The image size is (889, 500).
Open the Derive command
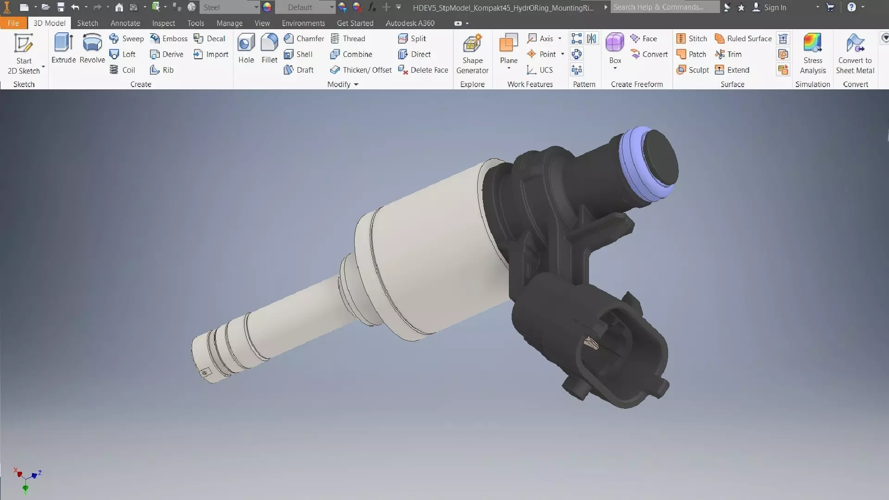(x=167, y=54)
